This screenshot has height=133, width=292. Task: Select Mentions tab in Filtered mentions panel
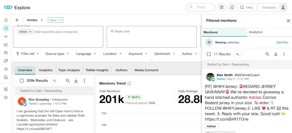(x=224, y=32)
